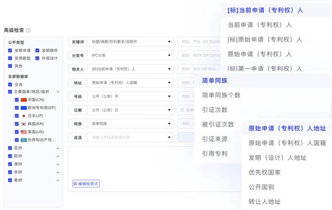Screen dimensions: 332x210
Task: Uncheck the 全选 database checkbox
Action: (10, 84)
